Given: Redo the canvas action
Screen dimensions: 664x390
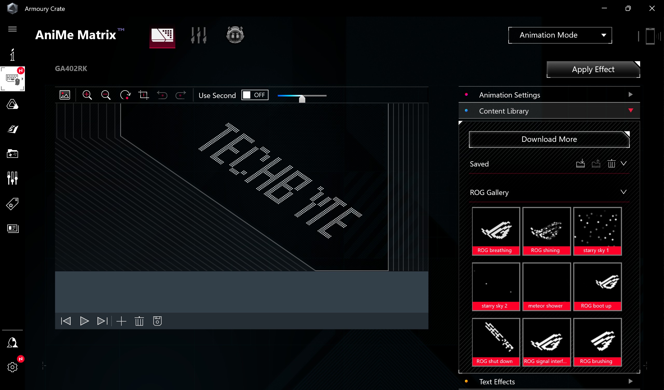Looking at the screenshot, I should pos(181,95).
